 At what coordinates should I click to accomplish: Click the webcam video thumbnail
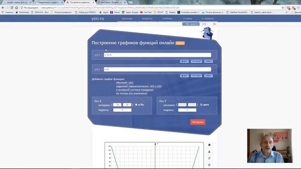tap(269, 146)
